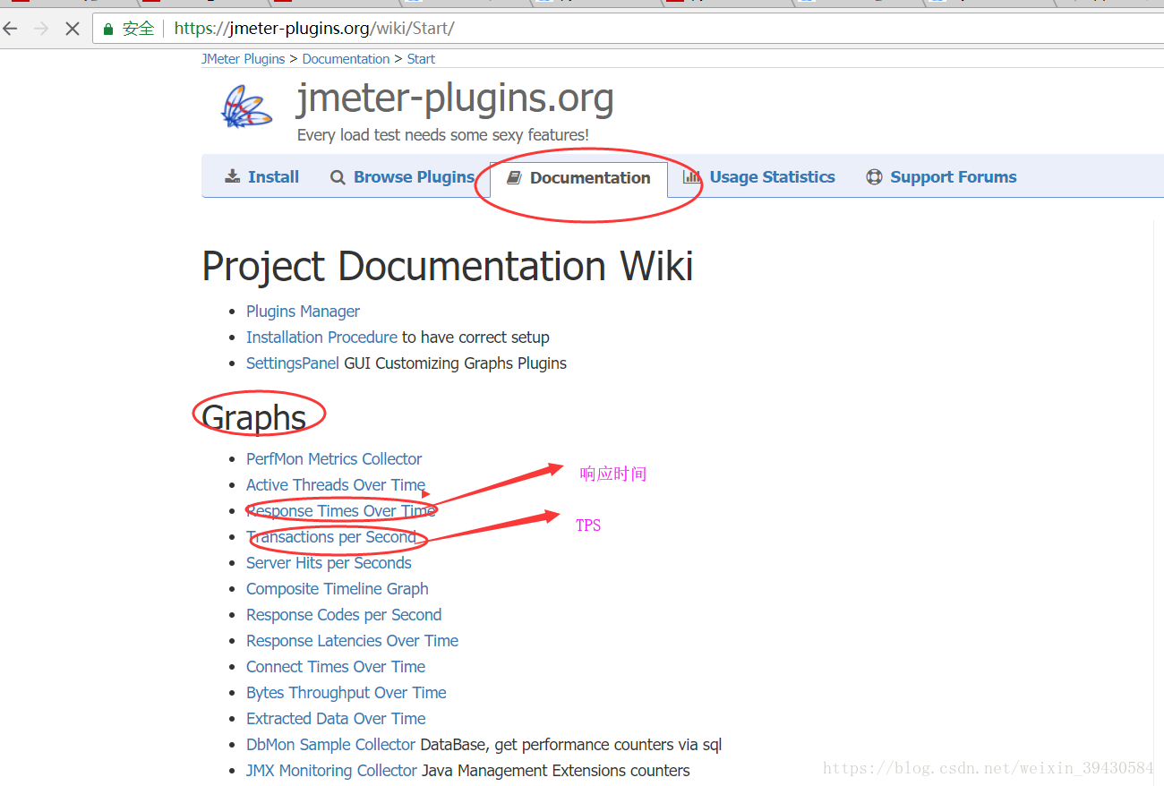Click the JMeter Plugins breadcrumb link
The image size is (1164, 786).
tap(243, 59)
